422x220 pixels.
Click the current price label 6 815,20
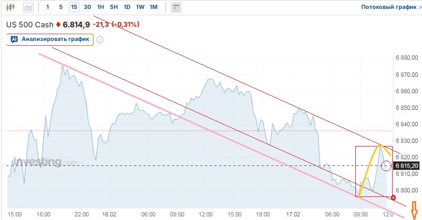pos(408,166)
